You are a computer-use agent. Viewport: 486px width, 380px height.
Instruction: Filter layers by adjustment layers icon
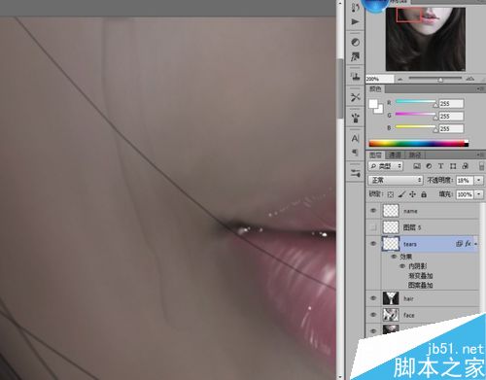(x=429, y=166)
